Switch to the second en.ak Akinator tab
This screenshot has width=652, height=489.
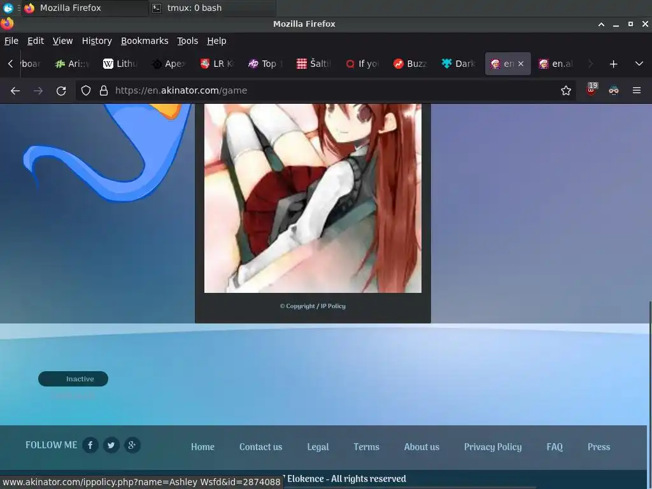556,64
